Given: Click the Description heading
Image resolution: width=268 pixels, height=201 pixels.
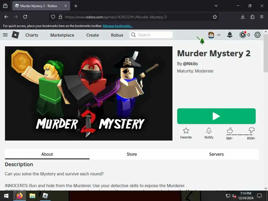Looking at the screenshot, I should [x=19, y=164].
